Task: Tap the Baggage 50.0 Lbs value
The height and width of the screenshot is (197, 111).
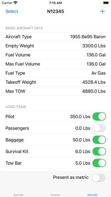Action: coord(82,140)
